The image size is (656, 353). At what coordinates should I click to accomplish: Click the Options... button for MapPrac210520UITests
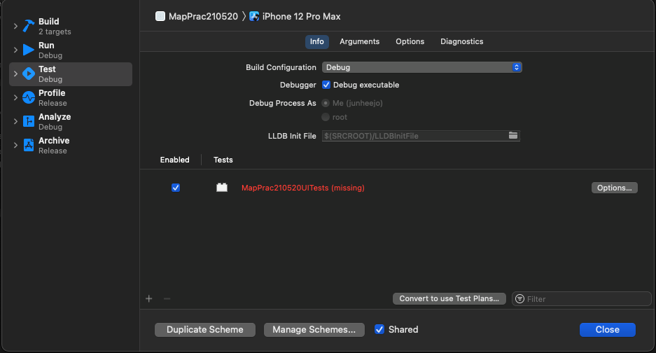(614, 188)
